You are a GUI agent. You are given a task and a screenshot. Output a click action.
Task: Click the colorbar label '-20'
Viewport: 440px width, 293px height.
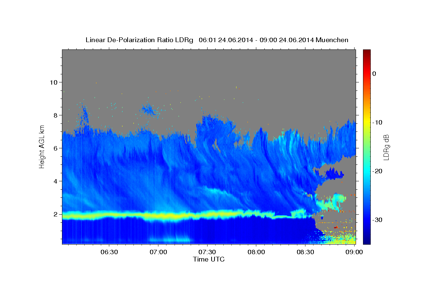tap(377, 171)
